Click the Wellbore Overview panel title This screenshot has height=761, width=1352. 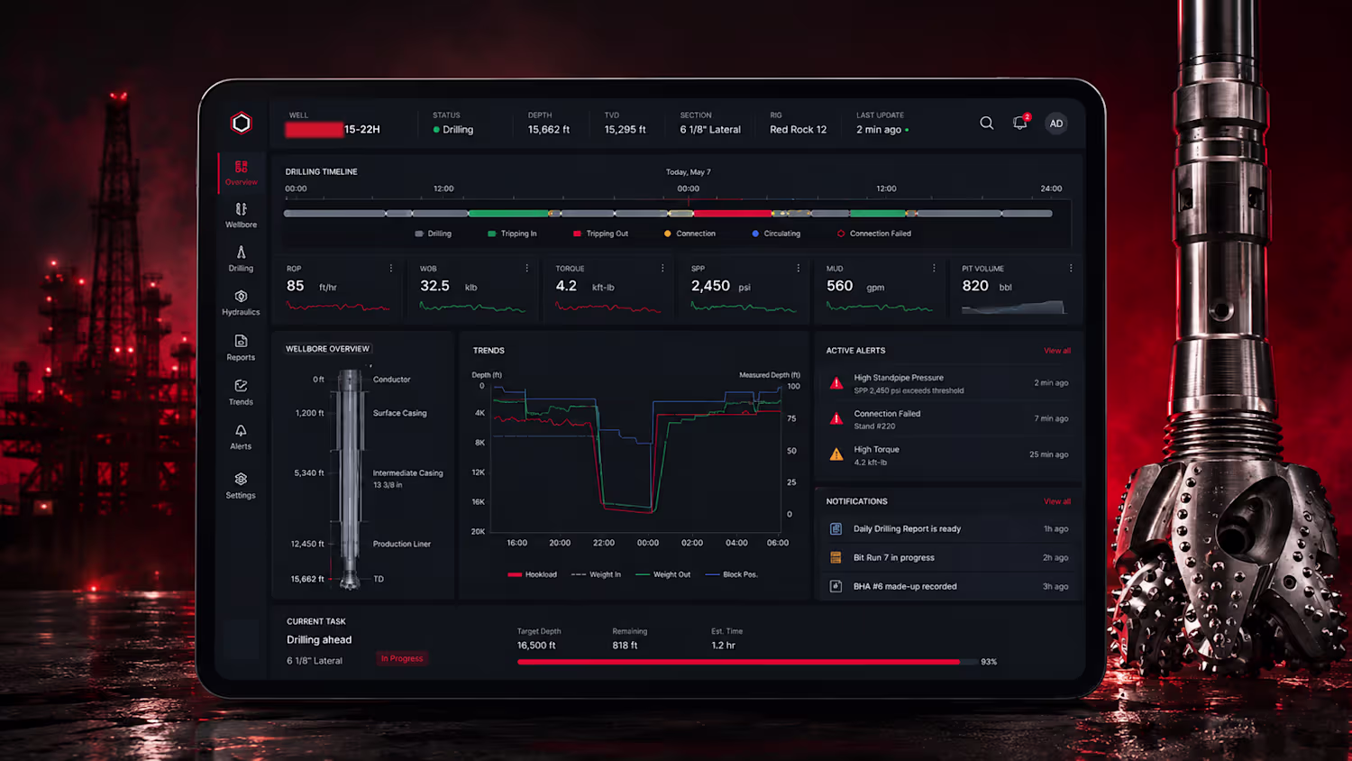click(327, 349)
